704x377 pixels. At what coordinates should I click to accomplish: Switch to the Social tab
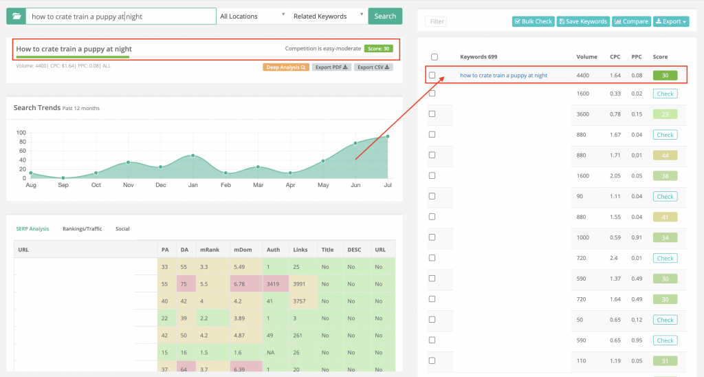coord(122,228)
